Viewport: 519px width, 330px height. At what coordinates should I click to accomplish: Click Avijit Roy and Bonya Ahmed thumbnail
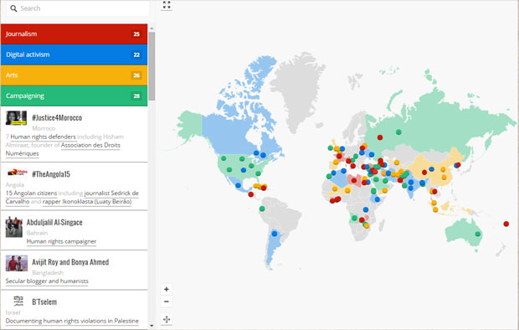coord(17,263)
